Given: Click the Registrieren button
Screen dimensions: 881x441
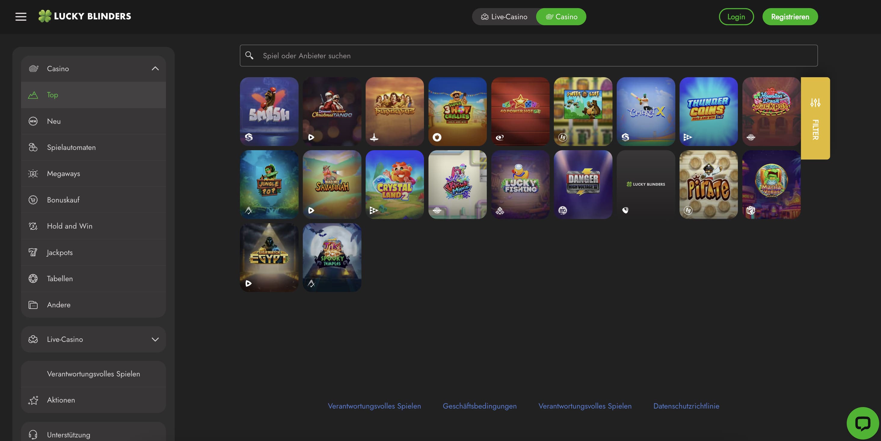Looking at the screenshot, I should click(x=790, y=17).
